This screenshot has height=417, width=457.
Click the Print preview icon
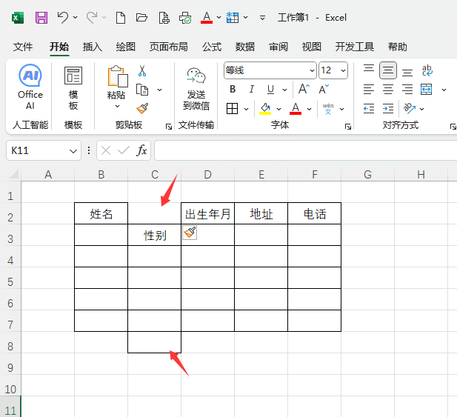click(x=164, y=18)
